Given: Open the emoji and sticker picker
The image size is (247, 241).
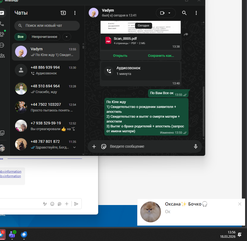Looking at the screenshot, I should (x=104, y=147).
